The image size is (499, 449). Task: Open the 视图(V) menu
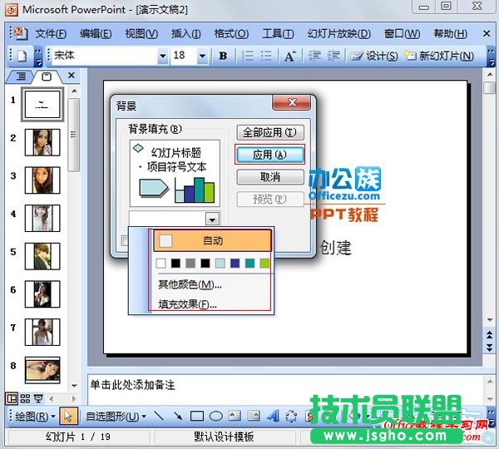[x=141, y=33]
